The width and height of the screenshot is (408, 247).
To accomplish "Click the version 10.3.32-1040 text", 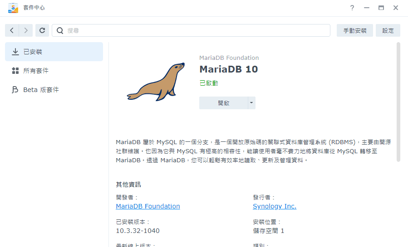I will [x=138, y=231].
